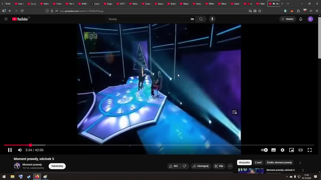List all tabs dropdown arrow
Viewport: 321px width, 180px height.
click(x=288, y=4)
